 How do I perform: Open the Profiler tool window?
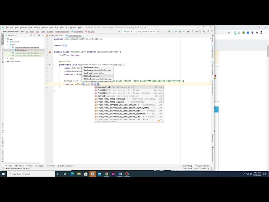click(50, 166)
